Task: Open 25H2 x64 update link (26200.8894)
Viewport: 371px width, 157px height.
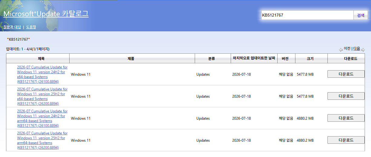Action: 42,96
